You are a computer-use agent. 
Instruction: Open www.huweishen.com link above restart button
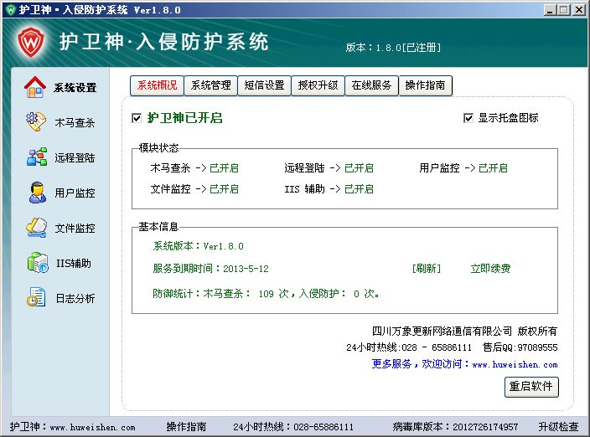[x=515, y=365]
